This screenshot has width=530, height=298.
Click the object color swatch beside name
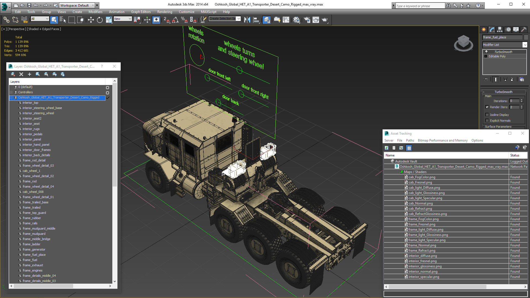pos(526,37)
